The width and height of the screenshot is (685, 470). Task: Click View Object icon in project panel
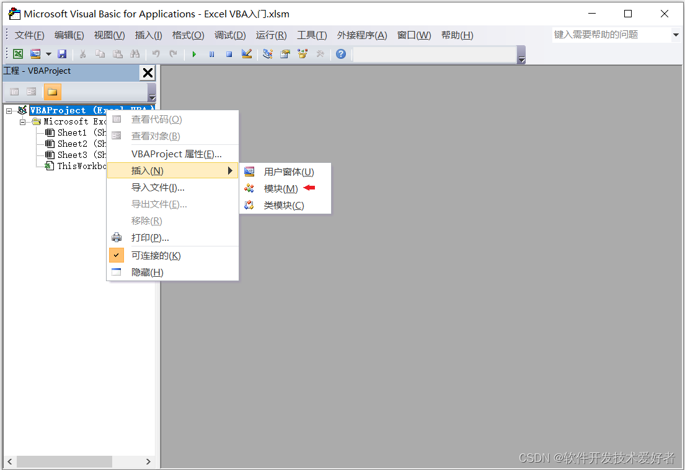(31, 92)
